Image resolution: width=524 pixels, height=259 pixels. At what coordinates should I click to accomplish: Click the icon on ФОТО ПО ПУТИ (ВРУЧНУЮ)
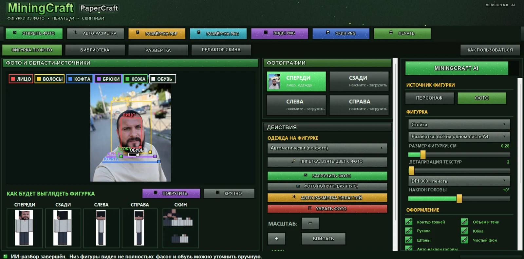coord(298,186)
